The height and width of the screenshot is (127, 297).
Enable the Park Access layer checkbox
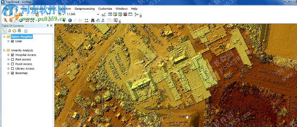tap(12, 59)
